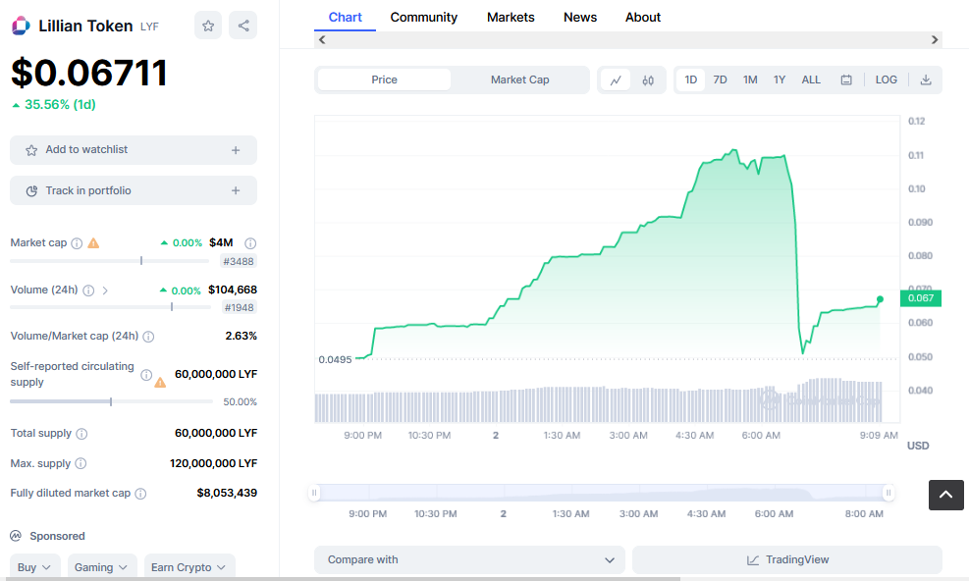
Task: Click the star icon in Add to watchlist
Action: tap(31, 150)
